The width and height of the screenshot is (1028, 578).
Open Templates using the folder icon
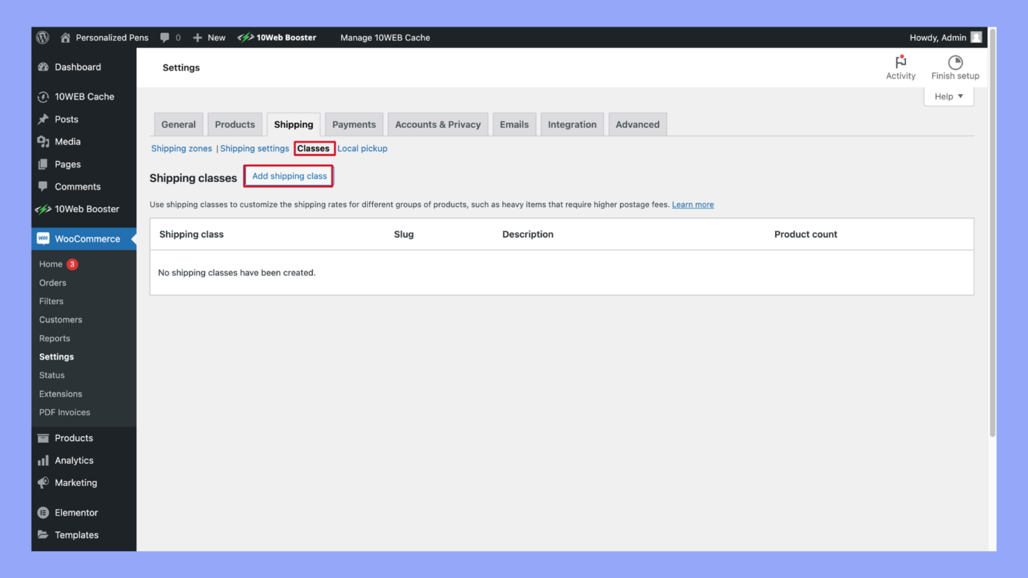pyautogui.click(x=44, y=534)
